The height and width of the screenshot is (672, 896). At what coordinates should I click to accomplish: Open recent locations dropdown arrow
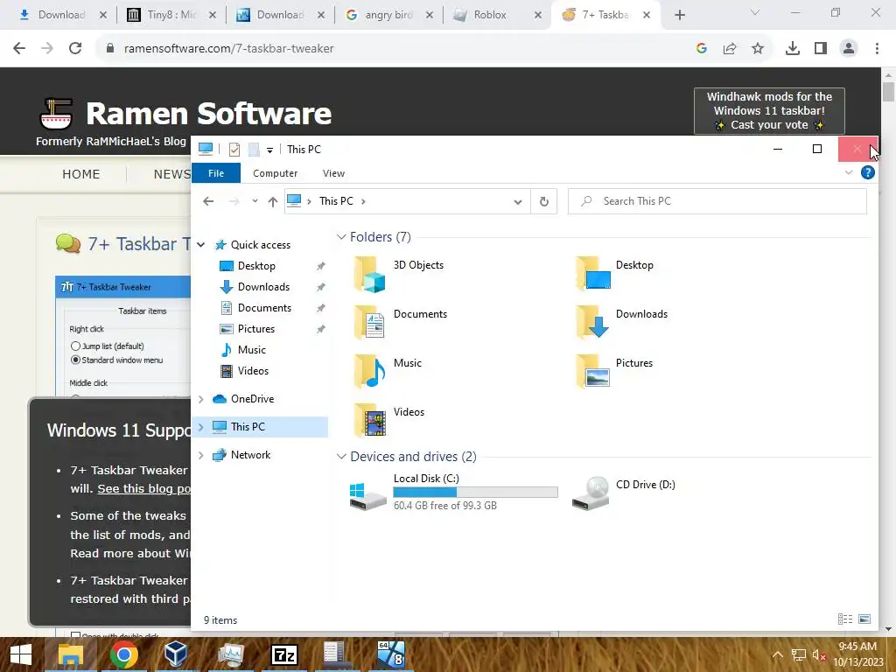255,201
